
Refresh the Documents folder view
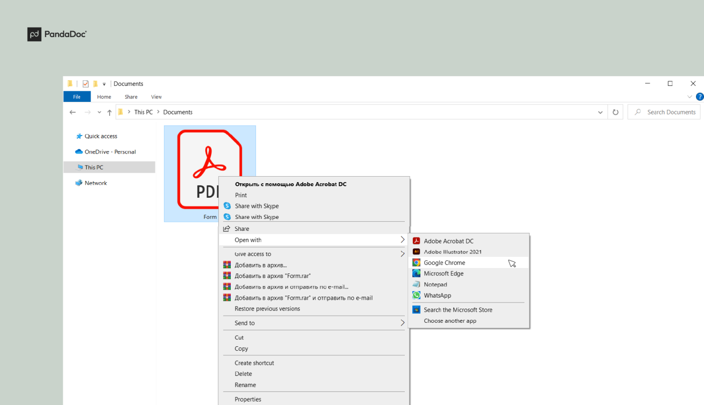tap(615, 112)
